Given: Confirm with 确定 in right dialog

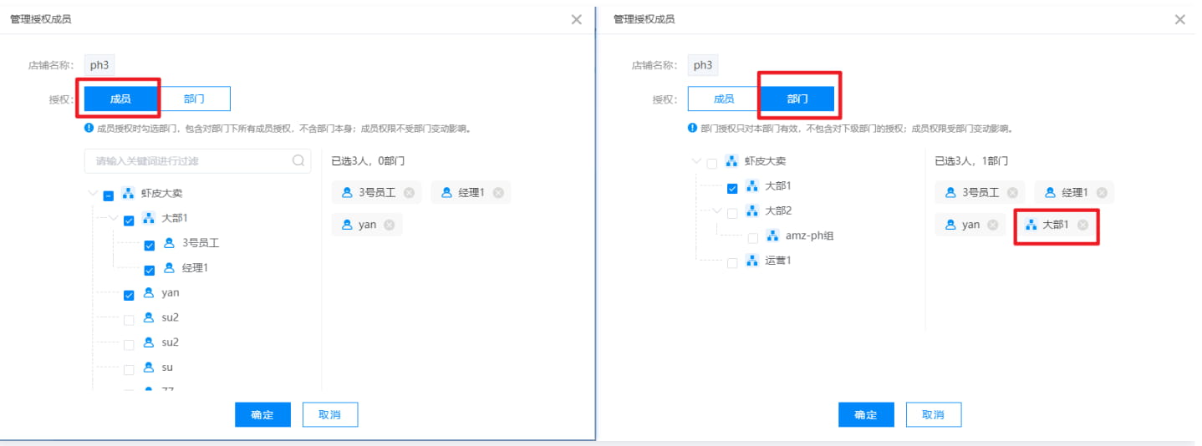Looking at the screenshot, I should tap(866, 415).
